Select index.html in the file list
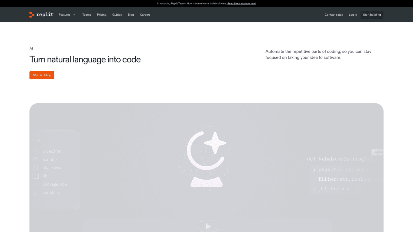This screenshot has height=232, width=413. [x=53, y=151]
